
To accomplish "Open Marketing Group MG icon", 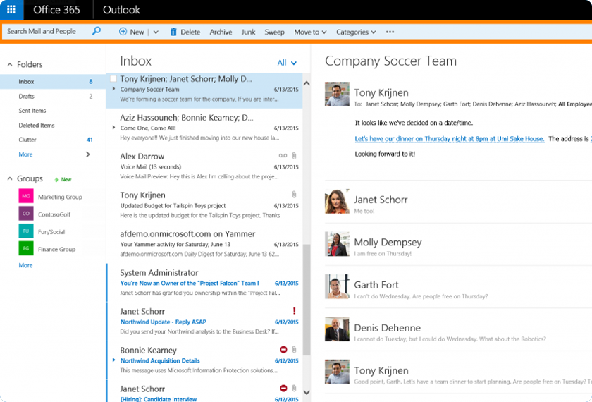I will (x=25, y=196).
